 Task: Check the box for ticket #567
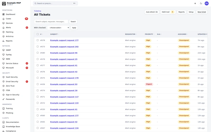click(x=37, y=128)
